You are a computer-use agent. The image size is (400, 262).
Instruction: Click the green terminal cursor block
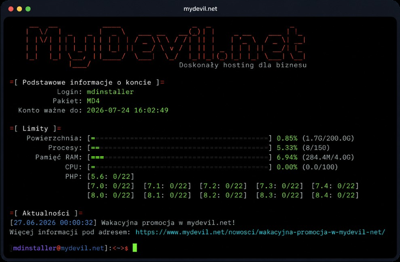click(x=135, y=248)
